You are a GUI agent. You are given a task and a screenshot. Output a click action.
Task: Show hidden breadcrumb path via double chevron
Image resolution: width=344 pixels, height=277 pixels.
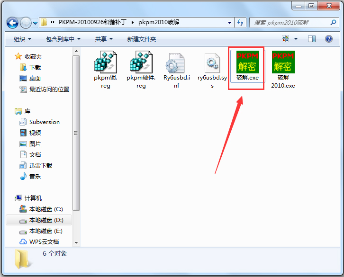(53, 22)
